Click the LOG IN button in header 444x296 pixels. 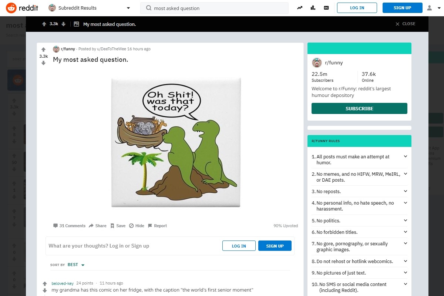pos(357,8)
